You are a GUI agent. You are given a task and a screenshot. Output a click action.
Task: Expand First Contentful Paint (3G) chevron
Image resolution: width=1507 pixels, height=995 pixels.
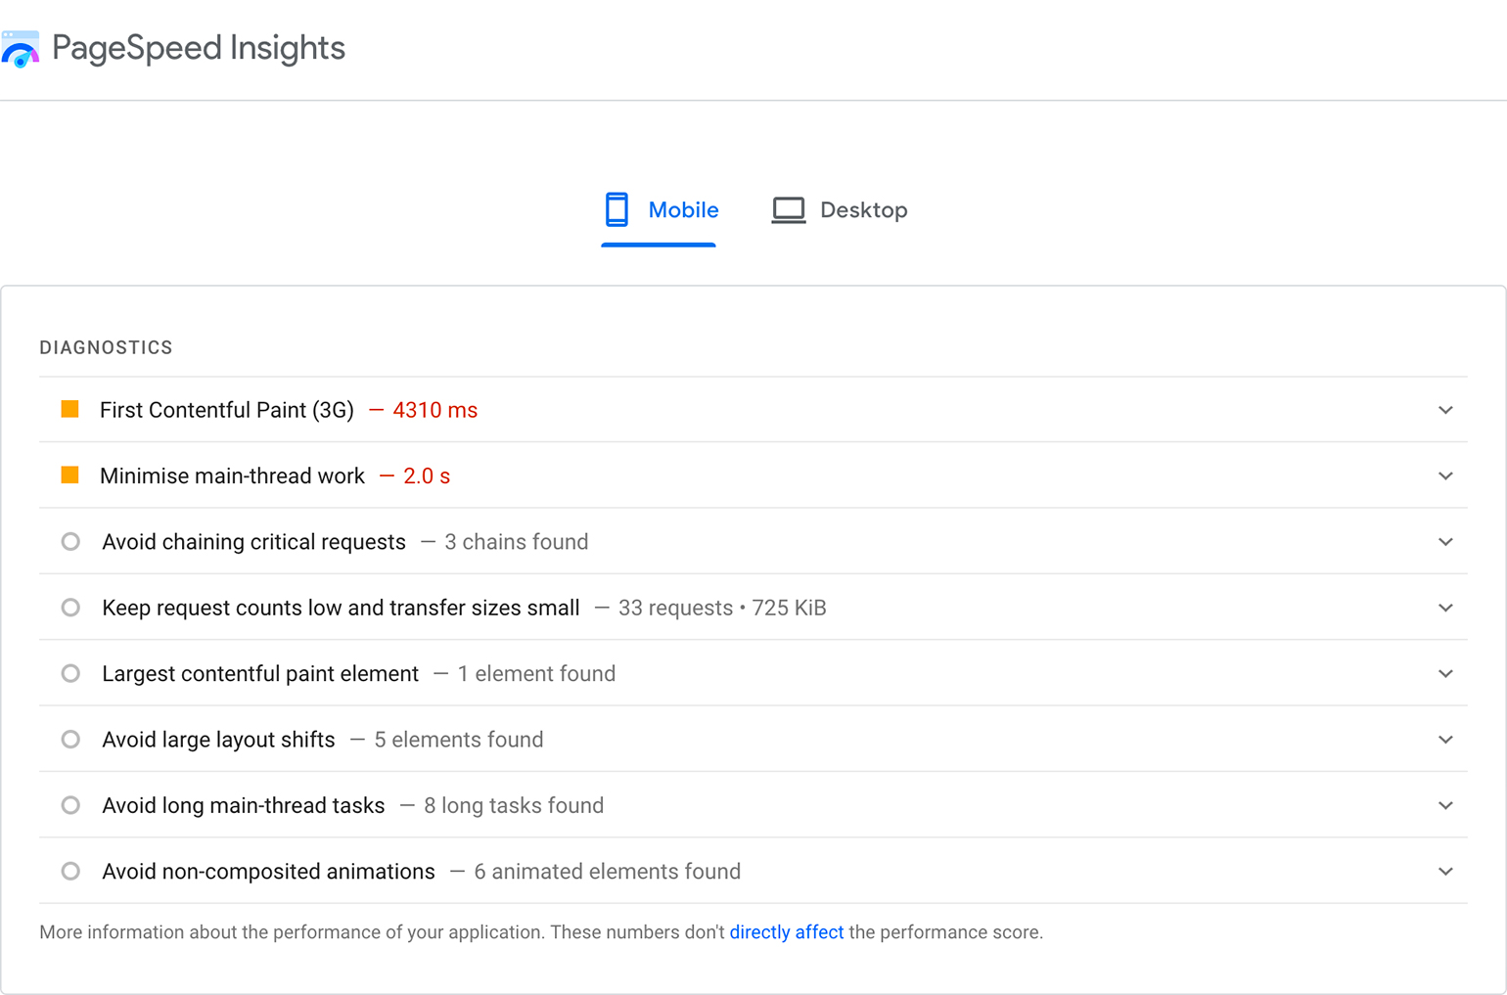coord(1445,410)
